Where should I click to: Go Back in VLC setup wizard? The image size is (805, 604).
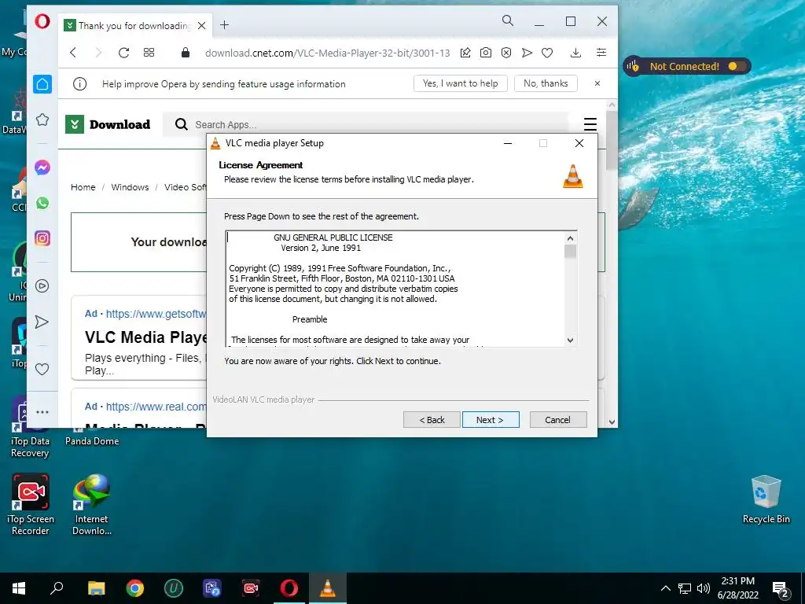coord(432,420)
